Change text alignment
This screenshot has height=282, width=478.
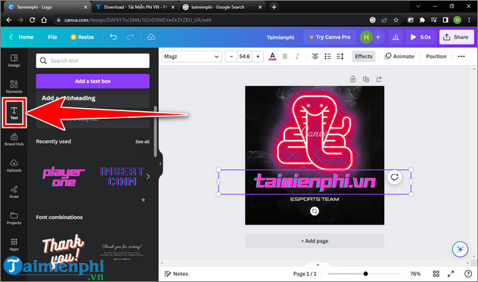[315, 57]
